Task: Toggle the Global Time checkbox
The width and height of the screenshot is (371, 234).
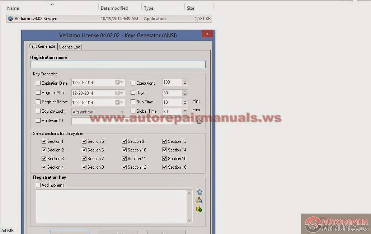Action: pos(133,111)
